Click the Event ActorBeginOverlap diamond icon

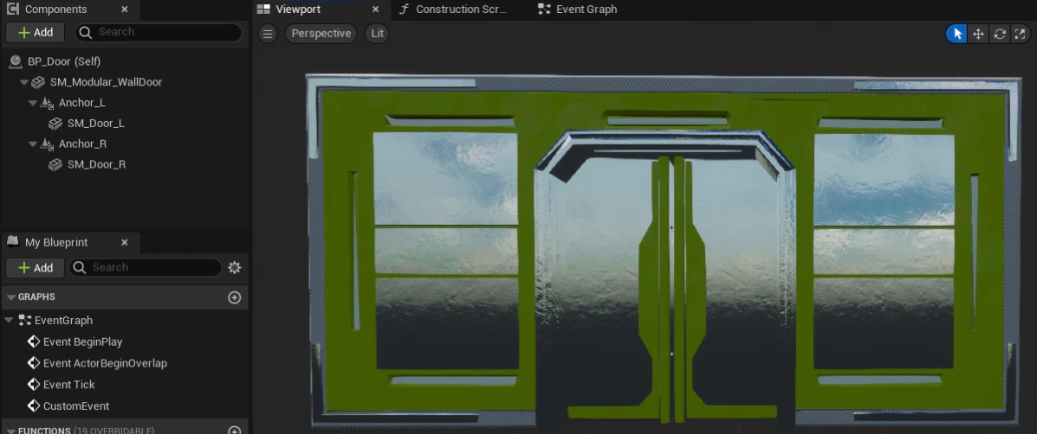point(34,363)
